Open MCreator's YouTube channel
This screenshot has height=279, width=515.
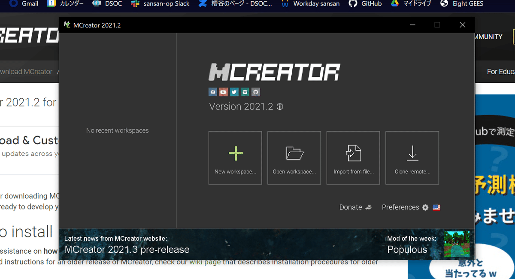(223, 91)
